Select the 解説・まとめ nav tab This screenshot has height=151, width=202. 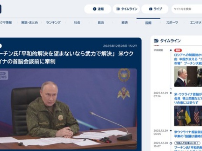click(x=29, y=22)
